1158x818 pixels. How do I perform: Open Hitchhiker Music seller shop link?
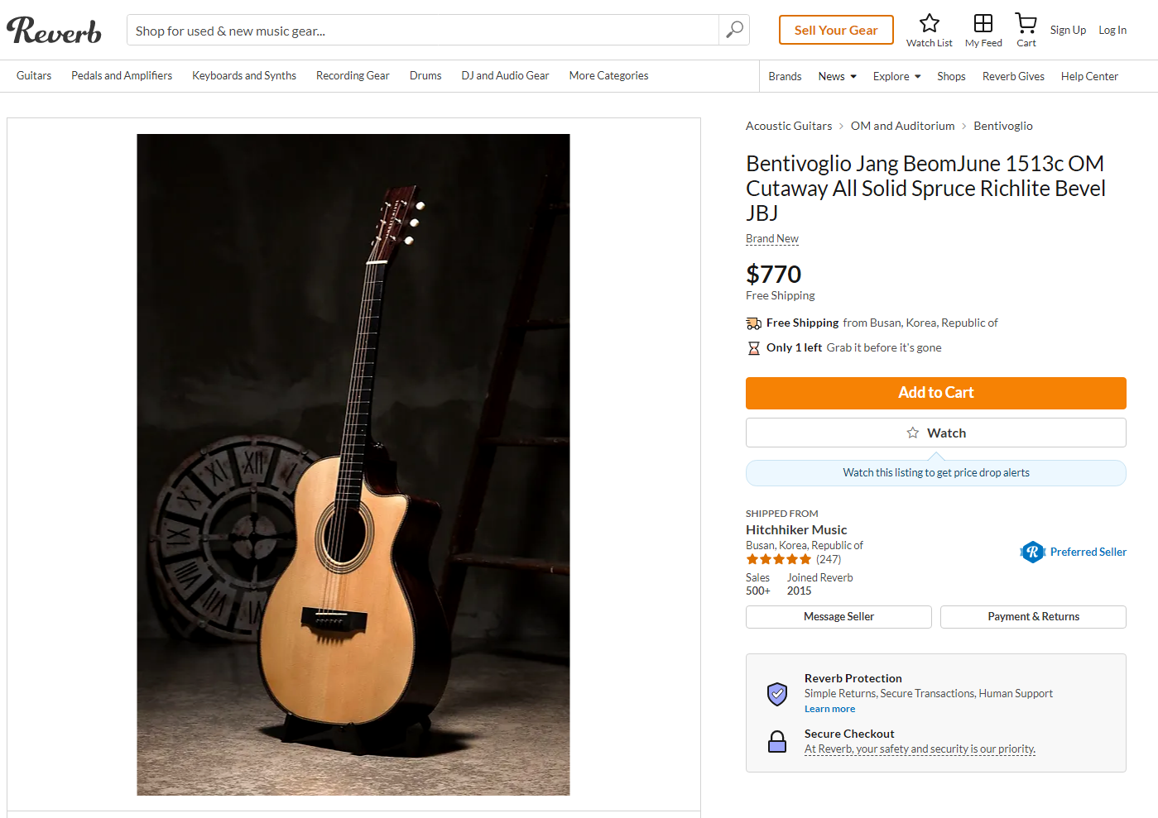796,529
